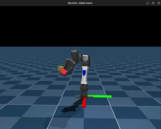Screen dimensions: 161x129
Task: Click the 'MuJoCo : mjlab scene' window title
Action: tap(80, 3)
